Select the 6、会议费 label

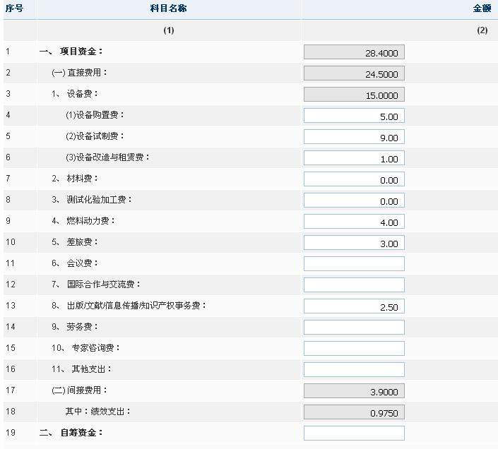pyautogui.click(x=75, y=263)
